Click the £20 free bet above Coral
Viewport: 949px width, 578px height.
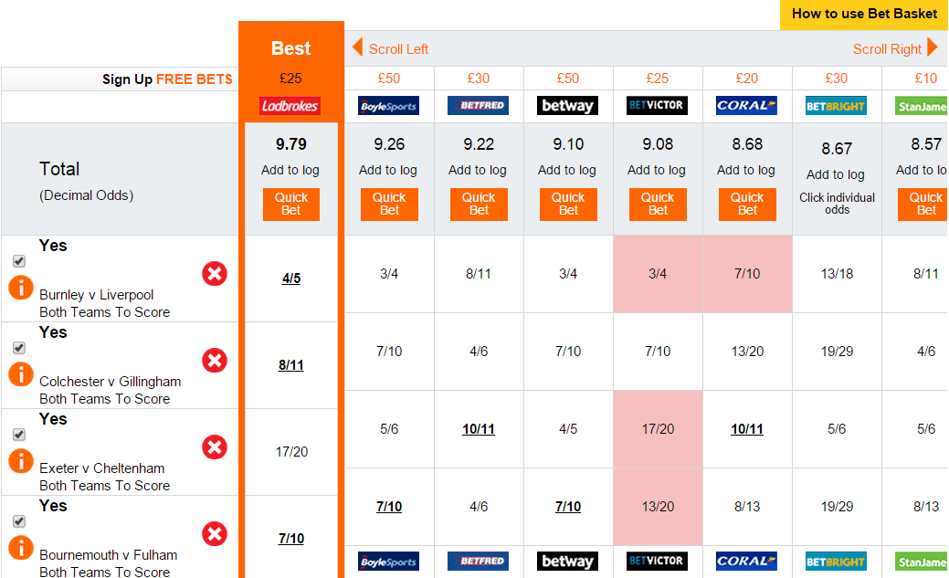tap(747, 79)
